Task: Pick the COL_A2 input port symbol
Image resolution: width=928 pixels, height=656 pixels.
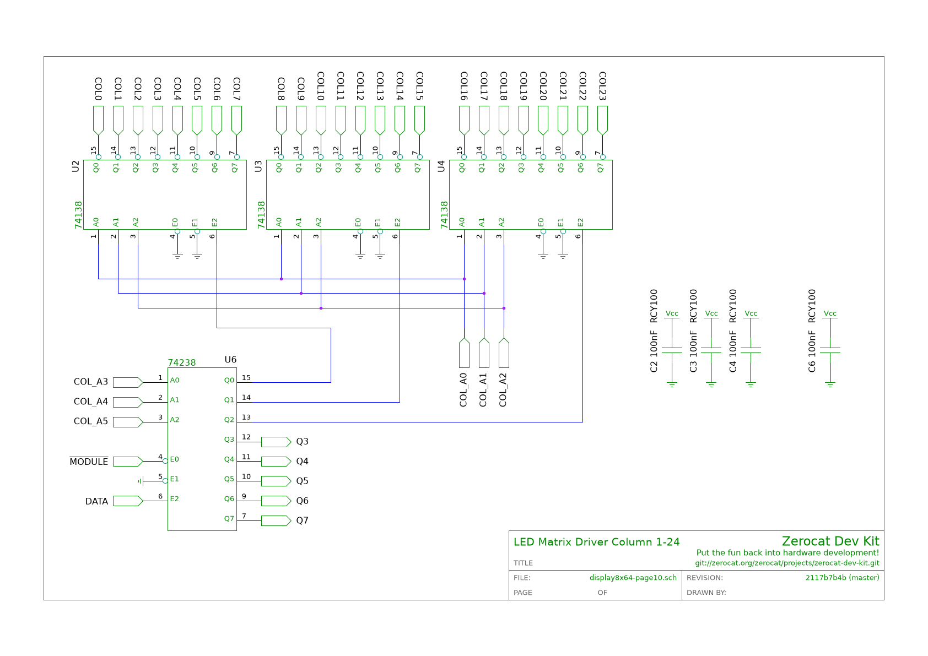Action: (504, 353)
